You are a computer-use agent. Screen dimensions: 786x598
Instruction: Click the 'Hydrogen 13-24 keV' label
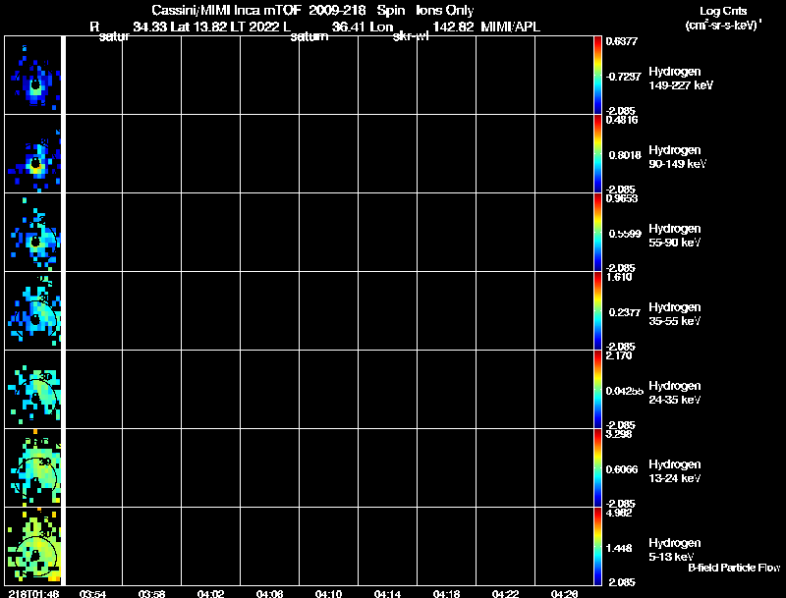675,471
